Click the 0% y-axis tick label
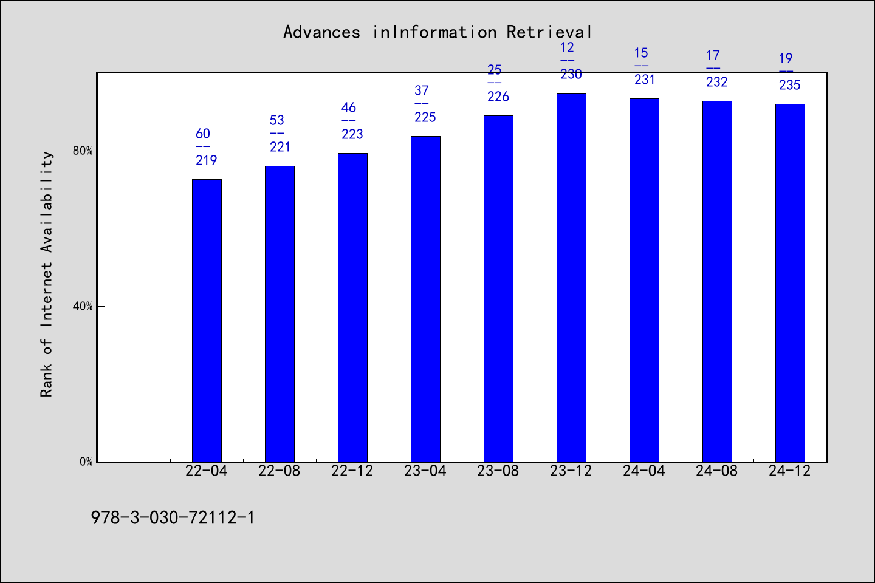Screen dimensions: 875x583 tap(86, 462)
